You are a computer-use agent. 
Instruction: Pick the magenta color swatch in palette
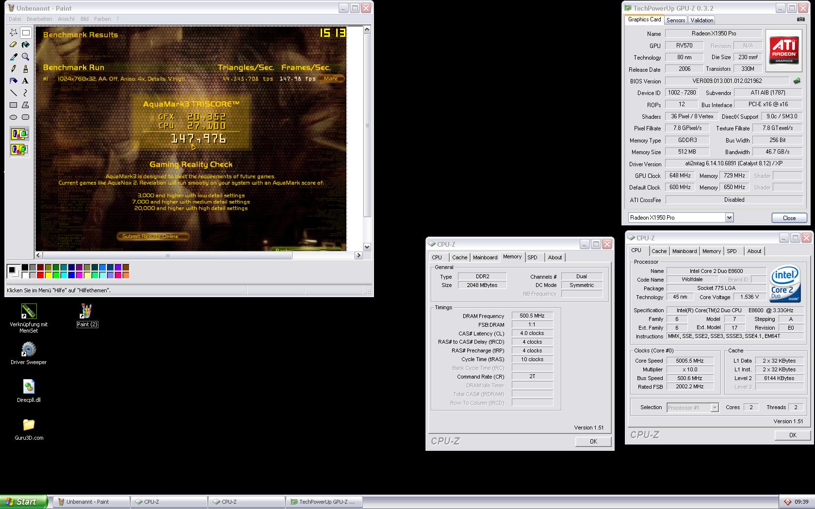point(79,275)
